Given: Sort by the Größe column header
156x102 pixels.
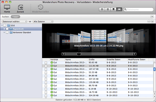Looking at the screenshot, I should (x=97, y=60).
